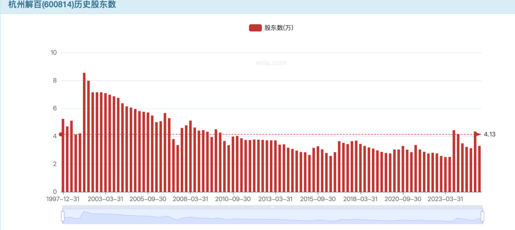Viewport: 515px width, 230px height.
Task: Click the tallest bar near value 8.5
Action: [x=84, y=132]
